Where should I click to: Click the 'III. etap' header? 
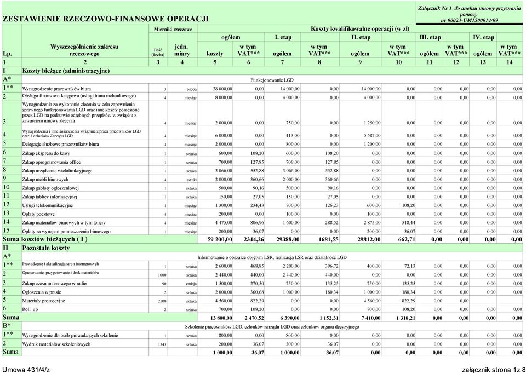[x=431, y=37]
